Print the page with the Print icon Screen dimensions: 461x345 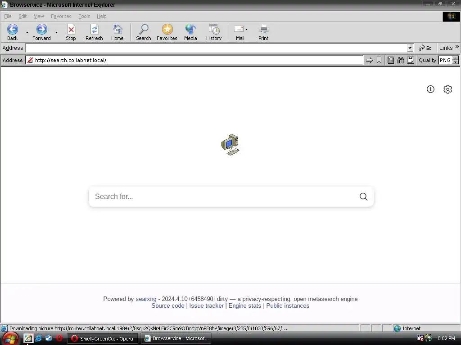[x=263, y=32]
